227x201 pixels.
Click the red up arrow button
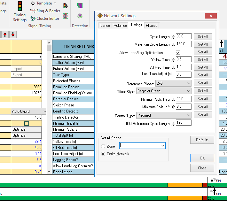(x=5, y=35)
